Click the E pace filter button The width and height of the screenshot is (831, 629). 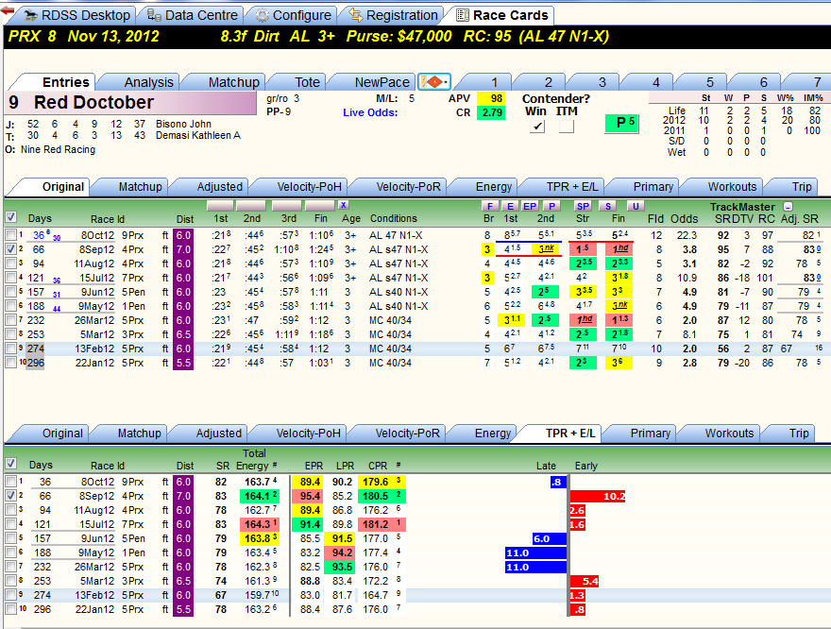pos(510,206)
